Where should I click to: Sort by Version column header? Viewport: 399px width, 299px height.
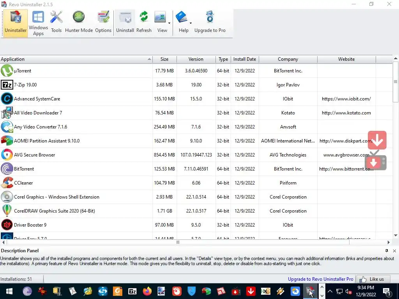pyautogui.click(x=196, y=59)
